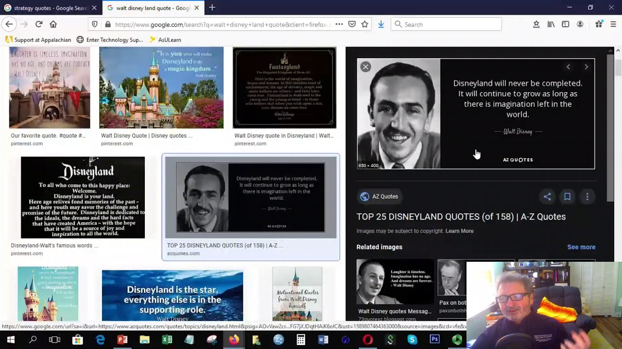Open Windows Task View

54,340
